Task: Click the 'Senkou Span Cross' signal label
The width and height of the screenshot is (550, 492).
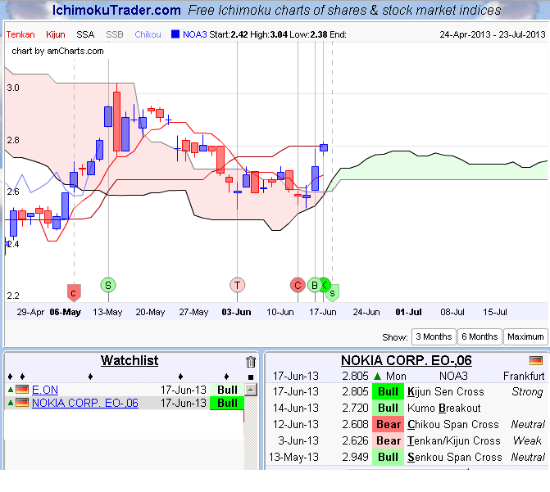Action: [x=455, y=457]
